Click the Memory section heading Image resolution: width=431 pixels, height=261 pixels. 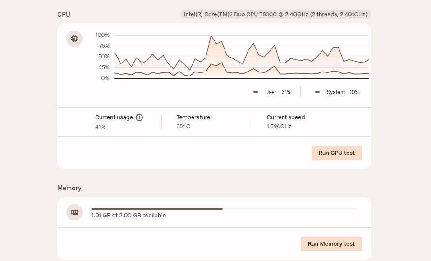(x=69, y=188)
